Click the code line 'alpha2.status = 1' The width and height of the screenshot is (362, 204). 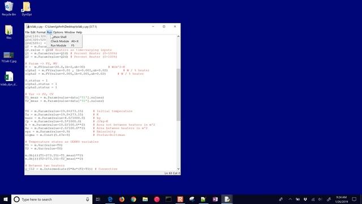(41, 87)
